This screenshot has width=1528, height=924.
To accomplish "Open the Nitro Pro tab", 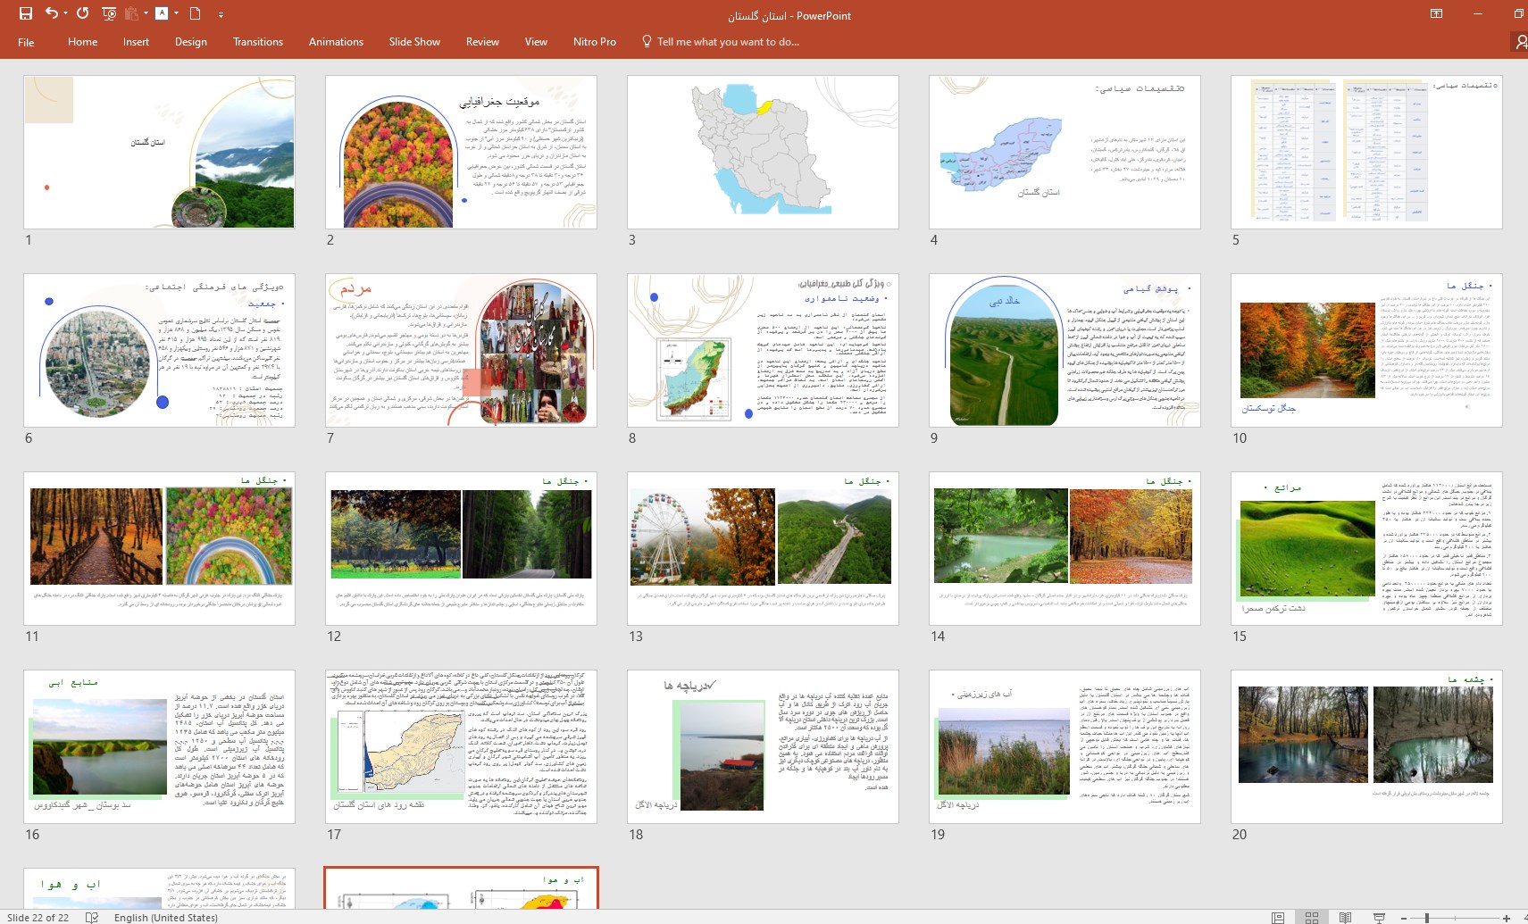I will tap(594, 42).
